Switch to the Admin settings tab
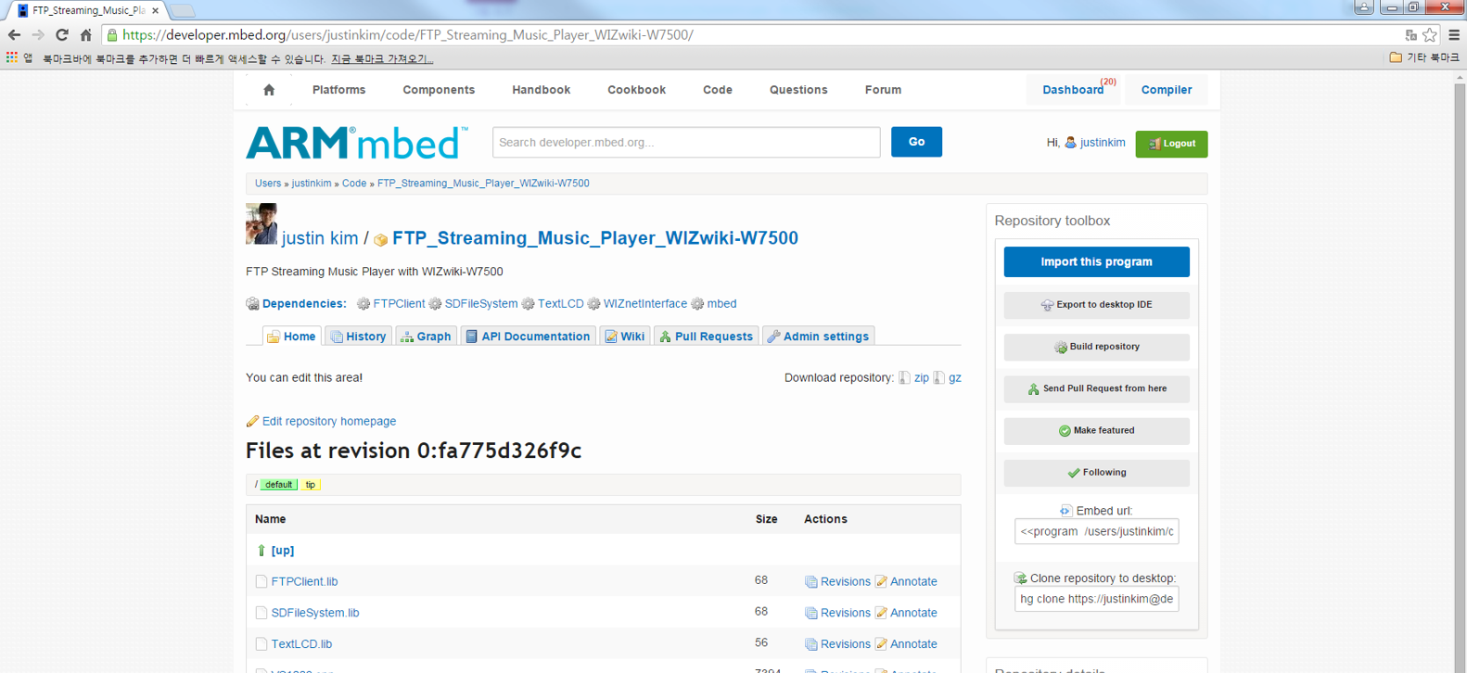This screenshot has height=673, width=1467. point(818,336)
